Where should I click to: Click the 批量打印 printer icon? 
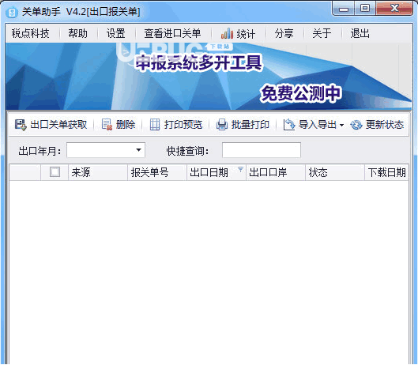click(222, 125)
